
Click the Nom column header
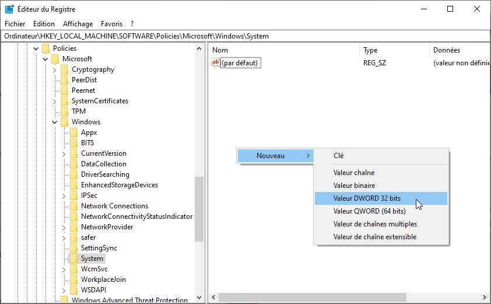pos(220,51)
